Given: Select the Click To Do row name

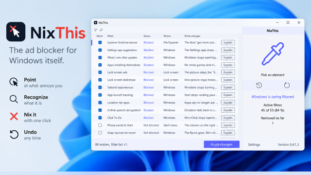Looking at the screenshot, I should pos(115,118).
